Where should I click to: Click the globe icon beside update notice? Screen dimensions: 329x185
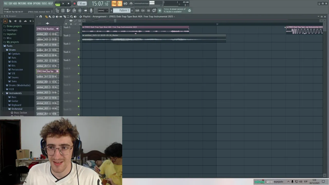tap(189, 11)
